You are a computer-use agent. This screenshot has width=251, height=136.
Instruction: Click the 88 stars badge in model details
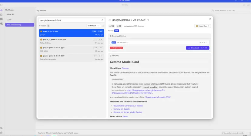(119, 26)
